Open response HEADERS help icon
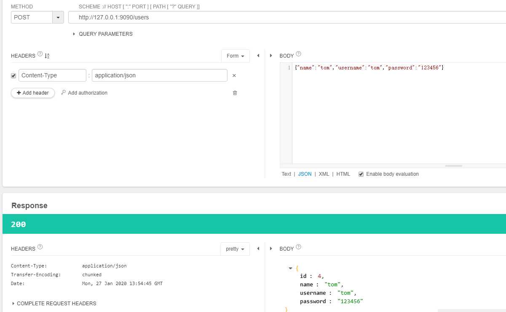Image resolution: width=506 pixels, height=312 pixels. tap(40, 247)
